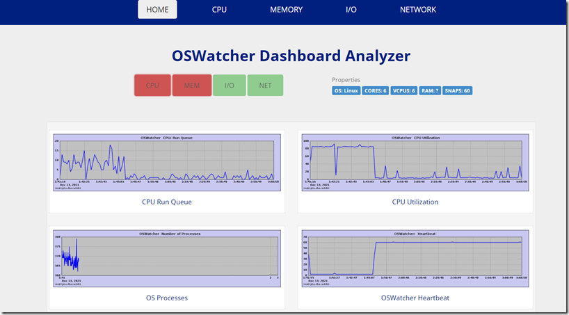Select the SNAPS: 60 badge
Viewport: 569px width, 315px height.
(457, 90)
